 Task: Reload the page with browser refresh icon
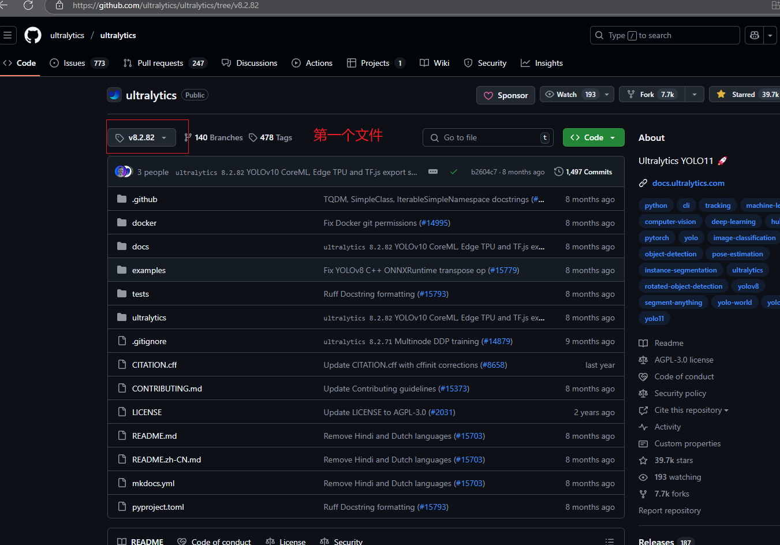tap(28, 5)
